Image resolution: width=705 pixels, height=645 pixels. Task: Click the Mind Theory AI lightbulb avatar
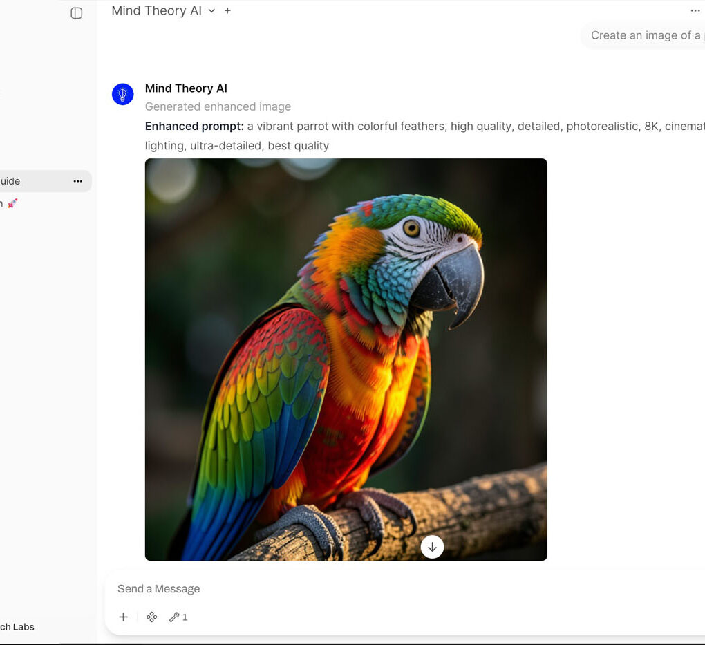122,93
